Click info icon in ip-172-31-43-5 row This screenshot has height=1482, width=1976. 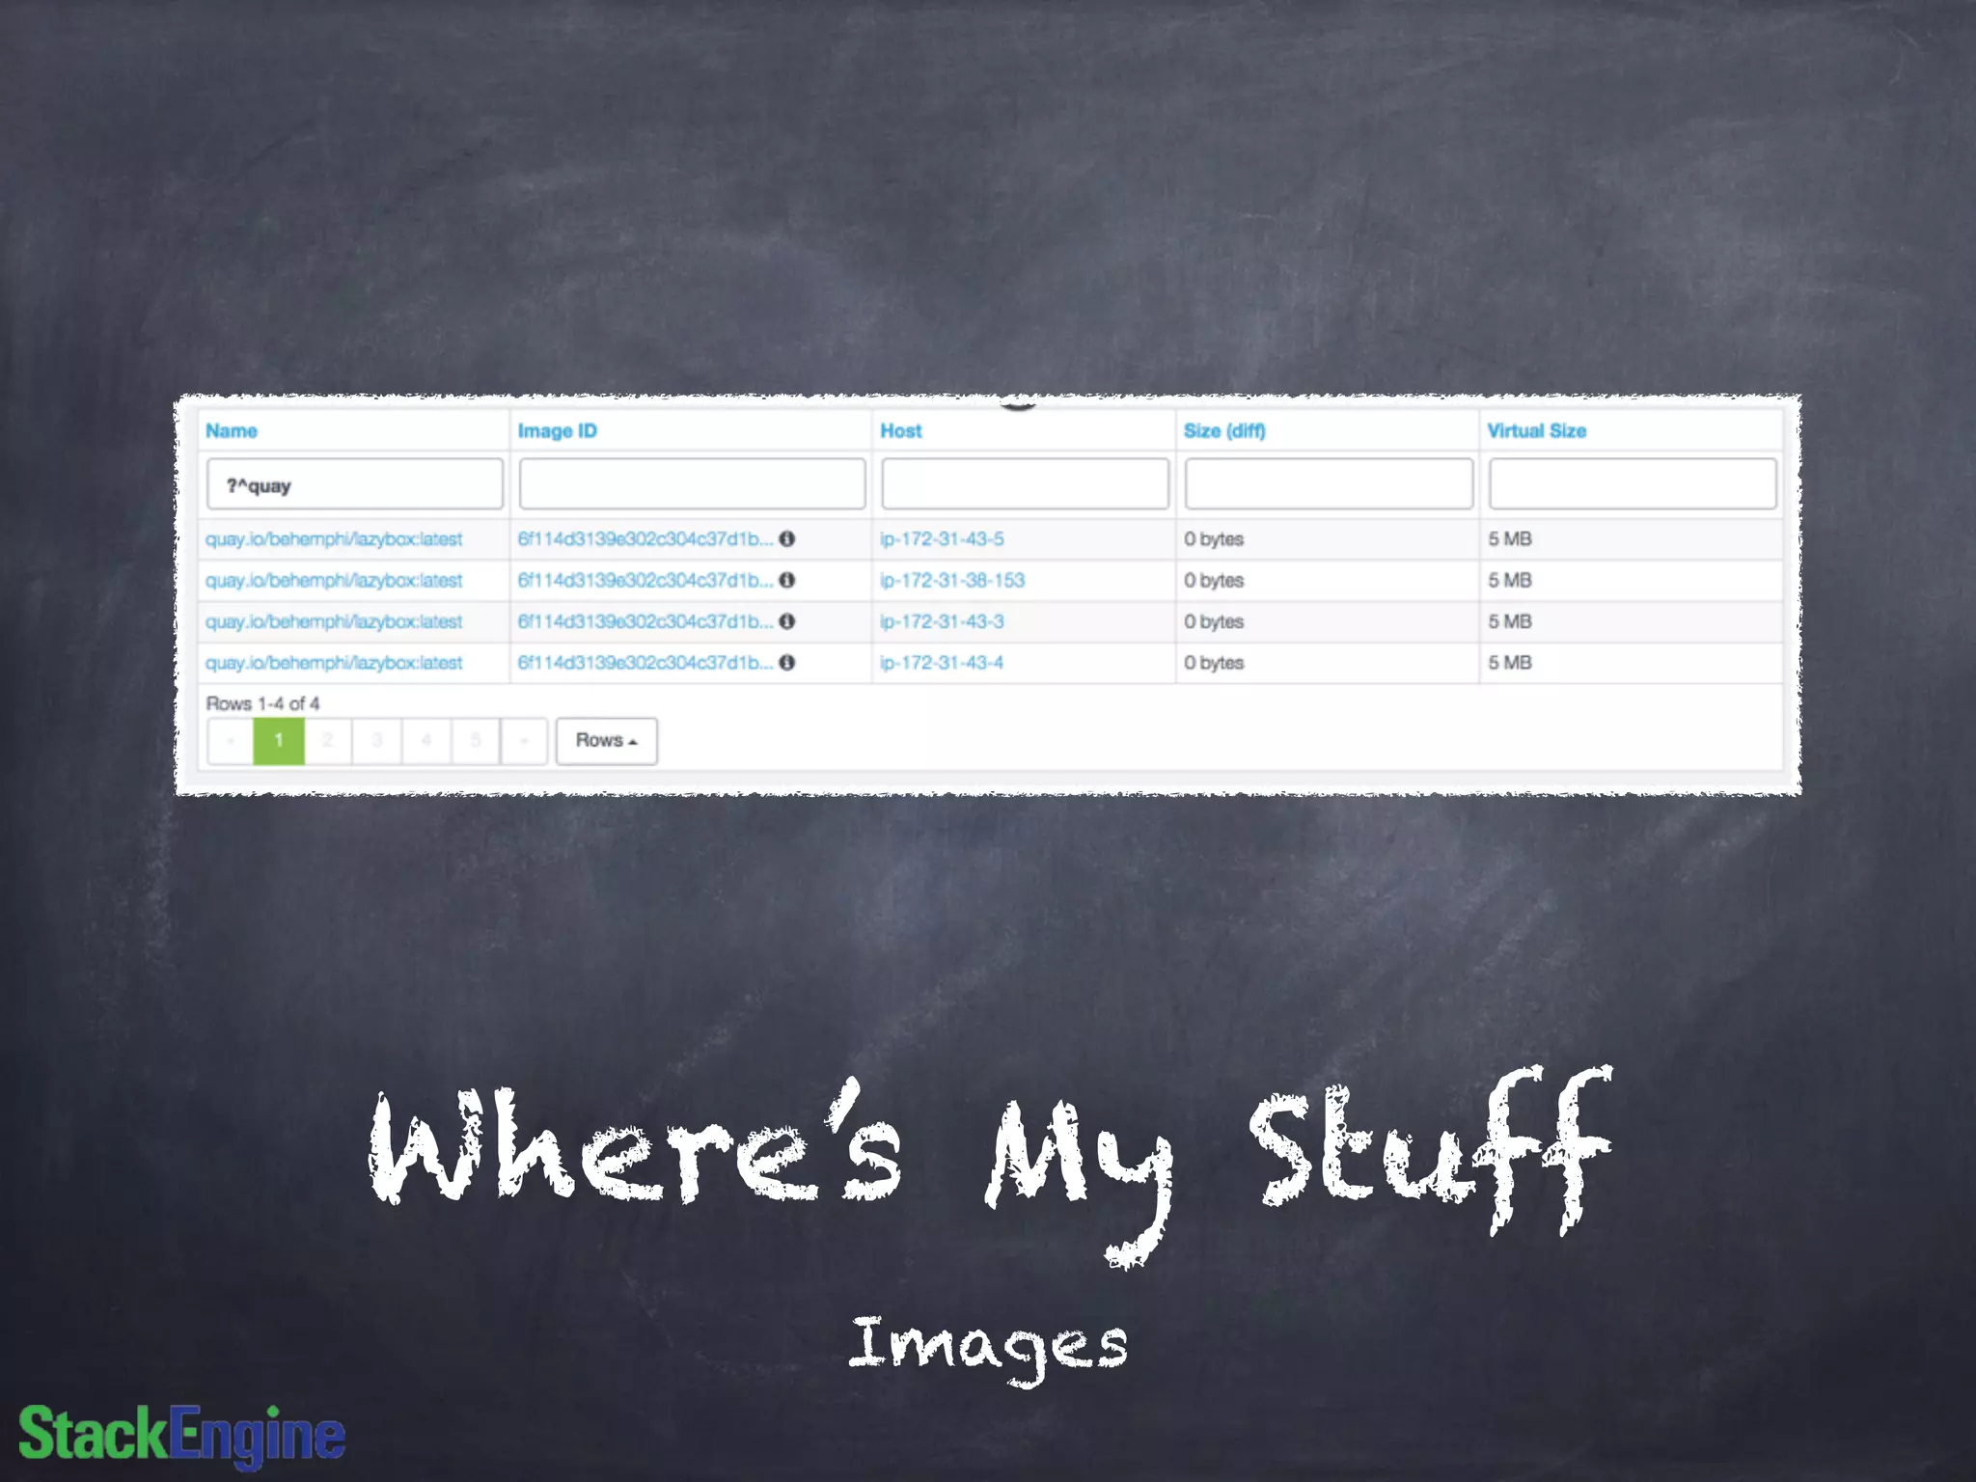coord(787,538)
